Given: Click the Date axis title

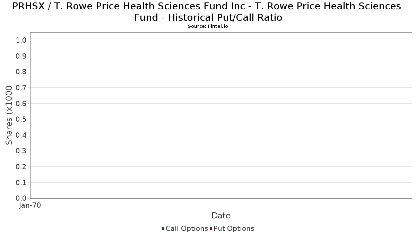Looking at the screenshot, I should click(221, 216).
